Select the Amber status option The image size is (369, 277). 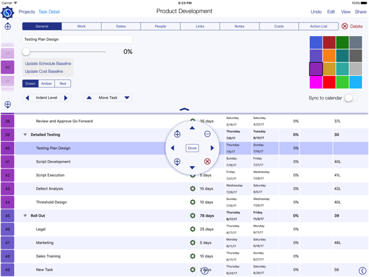[46, 83]
